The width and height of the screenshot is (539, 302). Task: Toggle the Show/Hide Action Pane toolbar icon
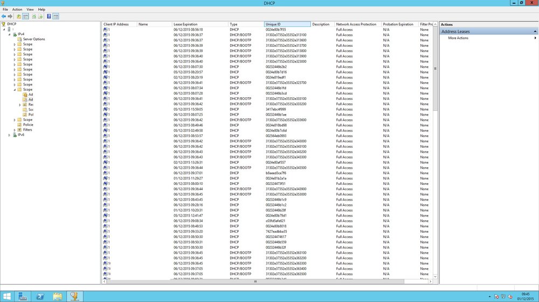(x=56, y=17)
